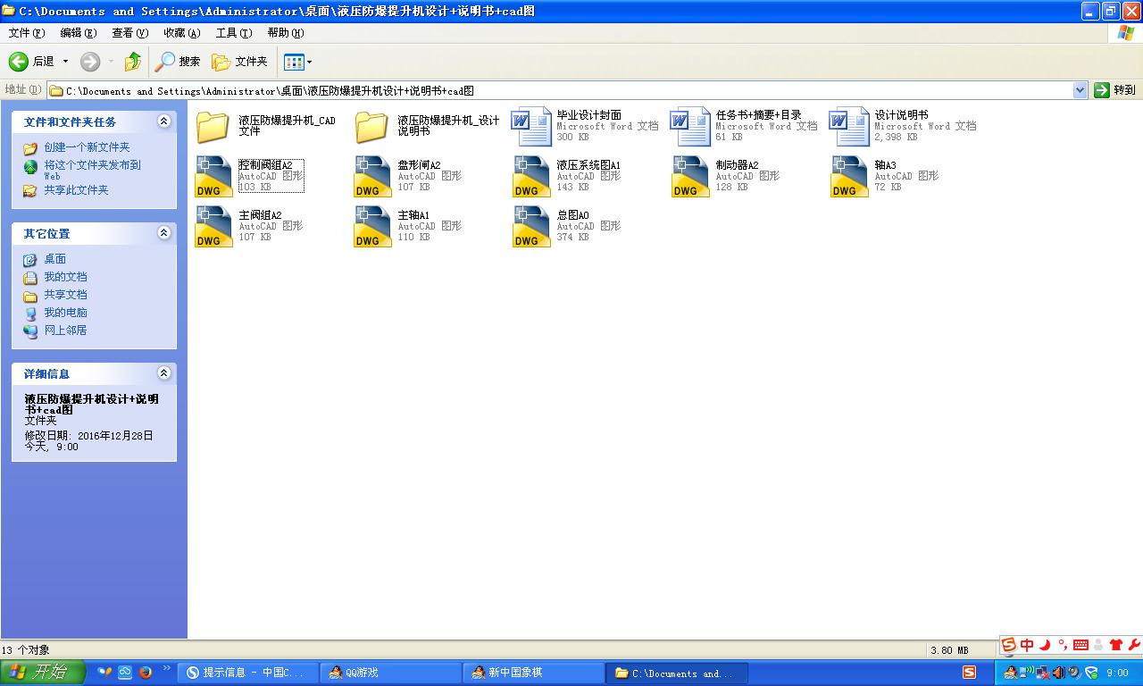Viewport: 1143px width, 686px height.
Task: Click the Sogou wrench settings icon
Action: tap(1134, 645)
